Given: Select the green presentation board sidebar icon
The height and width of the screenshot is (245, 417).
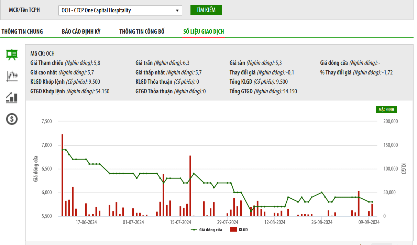Looking at the screenshot, I should point(12,54).
